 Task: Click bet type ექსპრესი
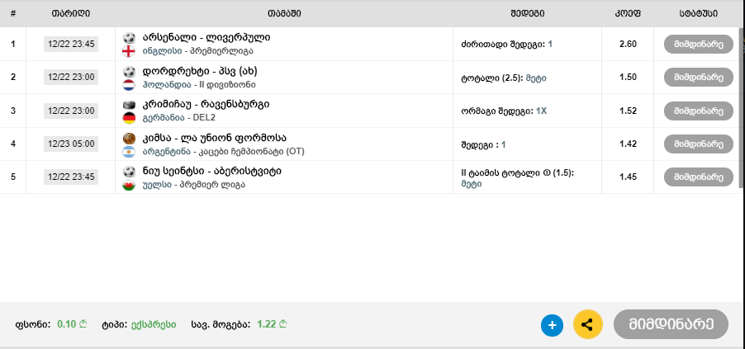(x=154, y=324)
